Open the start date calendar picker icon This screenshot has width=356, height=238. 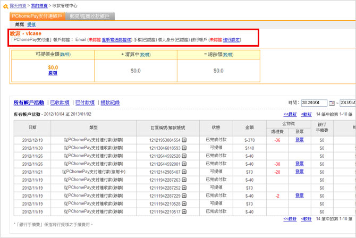pyautogui.click(x=332, y=103)
